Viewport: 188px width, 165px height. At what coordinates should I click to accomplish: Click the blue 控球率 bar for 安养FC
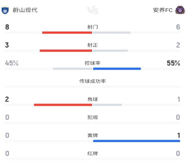pos(117,69)
